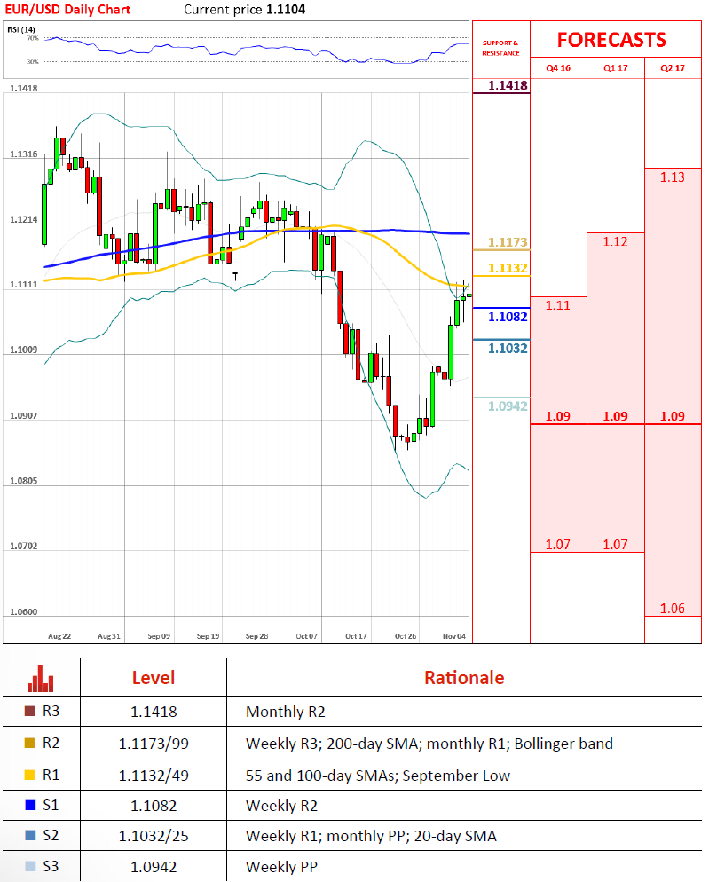Click the S2 steel blue color swatch

pyautogui.click(x=30, y=835)
